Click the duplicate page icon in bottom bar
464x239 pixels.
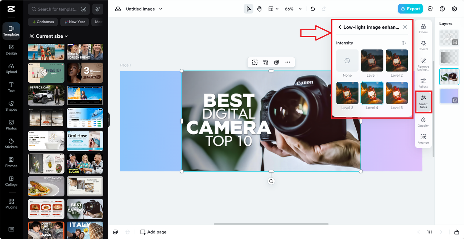pyautogui.click(x=115, y=232)
